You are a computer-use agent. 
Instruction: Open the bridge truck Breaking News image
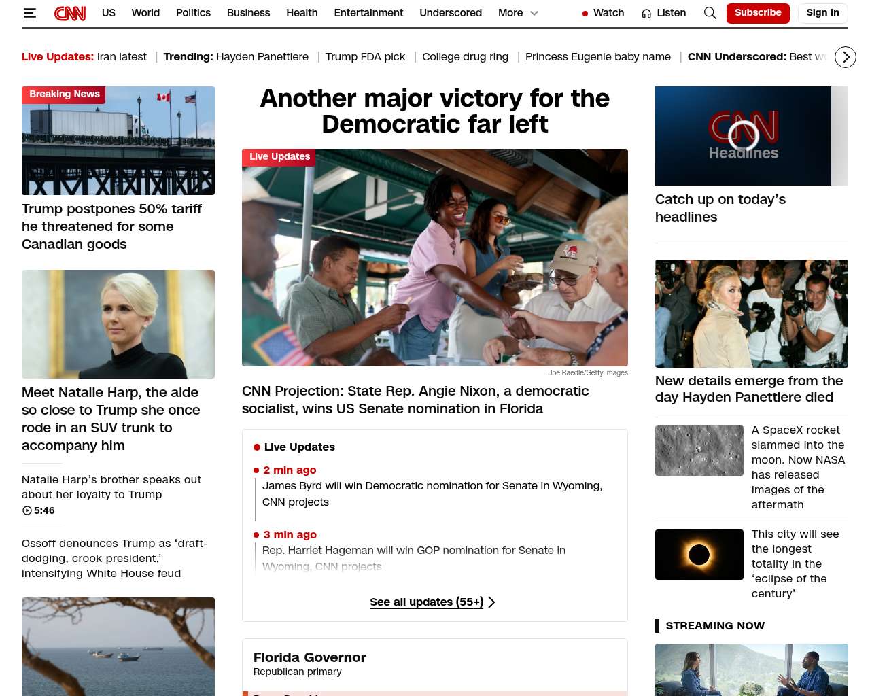[x=118, y=141]
